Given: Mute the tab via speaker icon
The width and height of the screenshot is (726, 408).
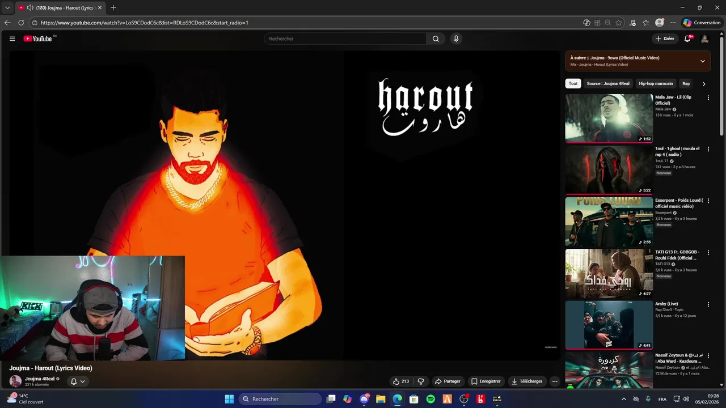Looking at the screenshot, I should click(x=29, y=8).
